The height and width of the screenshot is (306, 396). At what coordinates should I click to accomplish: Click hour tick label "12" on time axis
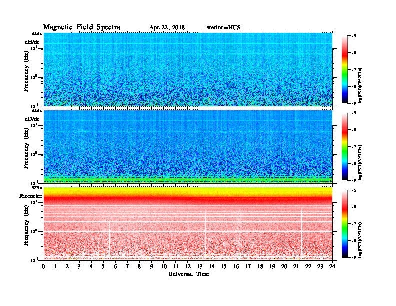point(188,266)
